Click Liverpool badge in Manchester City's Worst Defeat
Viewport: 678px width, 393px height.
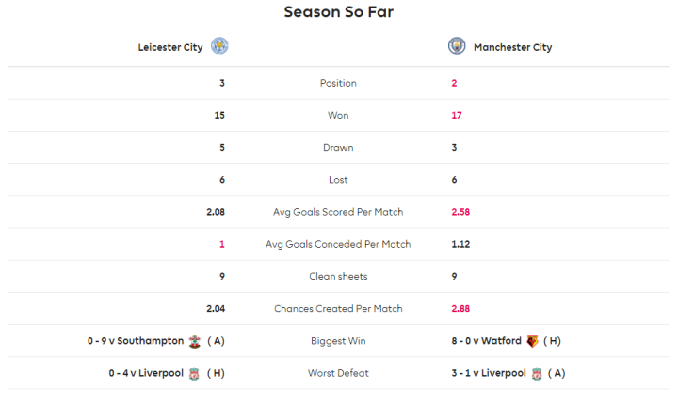pos(537,373)
